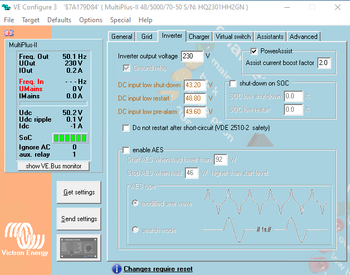The height and width of the screenshot is (275, 350).
Task: Minimize the VE Configure window
Action: tap(287, 7)
